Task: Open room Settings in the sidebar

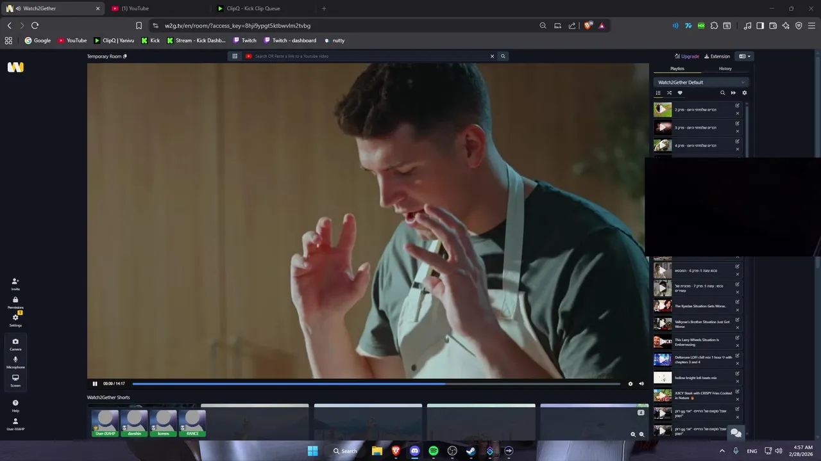Action: [x=15, y=320]
